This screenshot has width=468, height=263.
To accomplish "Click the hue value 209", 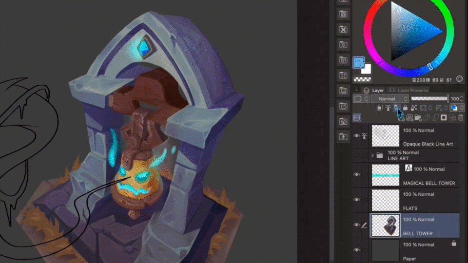I will [x=421, y=80].
